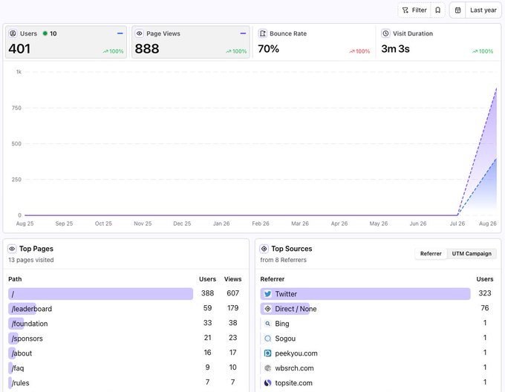Filter by Sogou referrer
This screenshot has height=392, width=505.
377,339
